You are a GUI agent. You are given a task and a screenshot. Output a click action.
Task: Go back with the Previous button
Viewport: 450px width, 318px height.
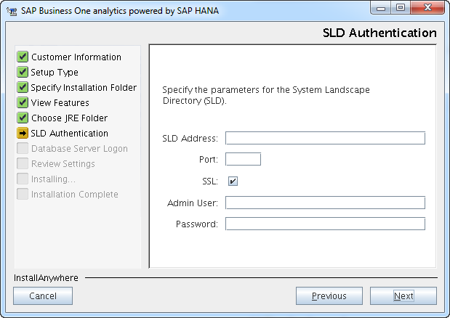[x=329, y=295]
